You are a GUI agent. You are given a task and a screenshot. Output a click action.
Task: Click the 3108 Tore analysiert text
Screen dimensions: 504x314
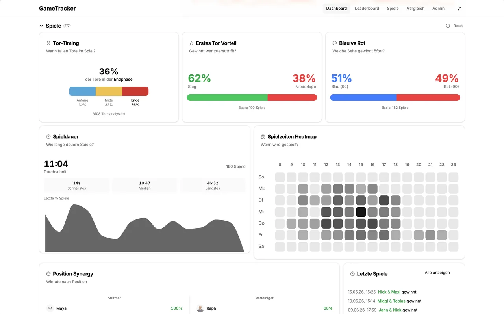(109, 114)
